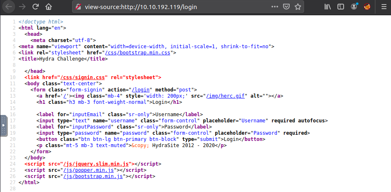The height and width of the screenshot is (192, 391).
Task: Show site security info icon in address bar
Action: pyautogui.click(x=79, y=7)
